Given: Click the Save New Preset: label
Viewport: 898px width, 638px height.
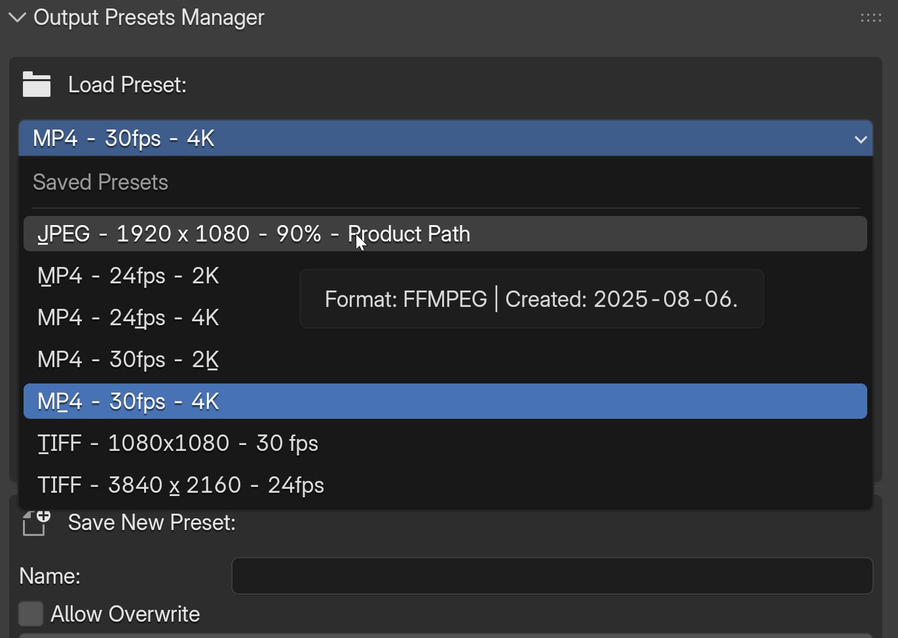Looking at the screenshot, I should click(x=152, y=523).
